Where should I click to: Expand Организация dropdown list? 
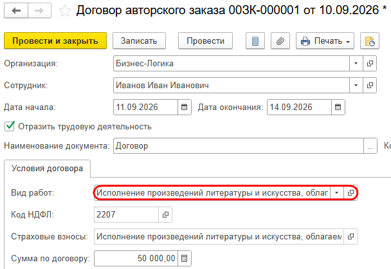point(356,63)
